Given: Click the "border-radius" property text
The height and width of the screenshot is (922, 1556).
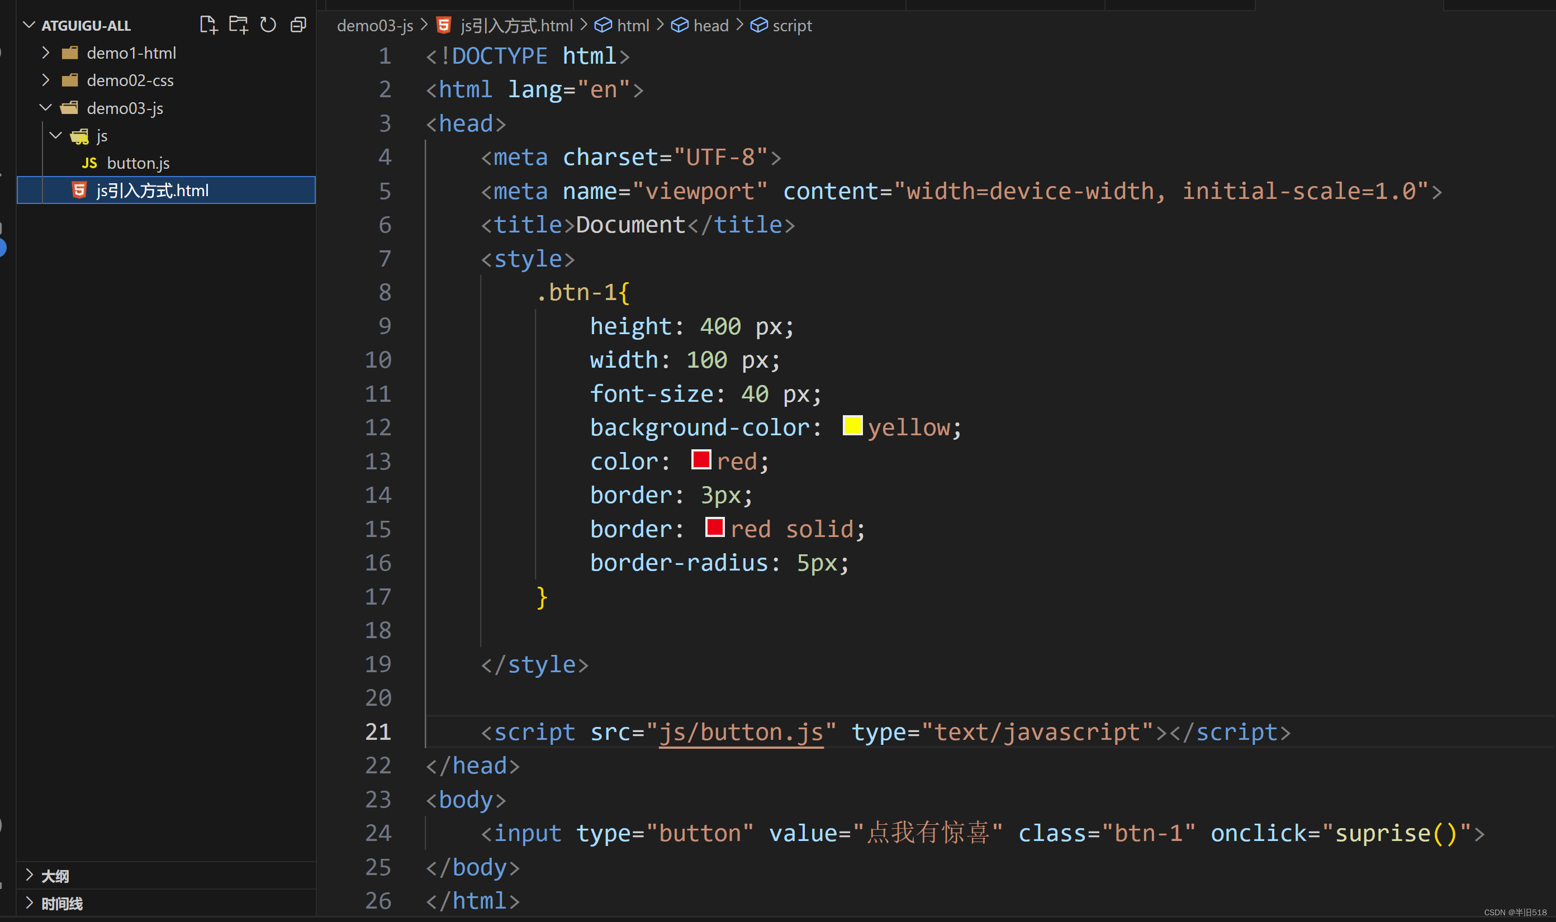Looking at the screenshot, I should pos(679,562).
